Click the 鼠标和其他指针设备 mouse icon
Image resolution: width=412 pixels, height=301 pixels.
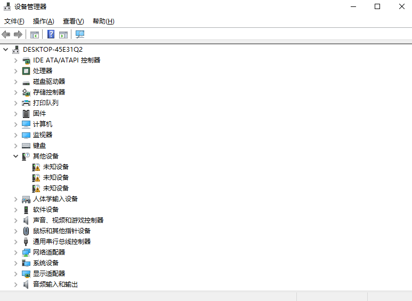(x=26, y=231)
